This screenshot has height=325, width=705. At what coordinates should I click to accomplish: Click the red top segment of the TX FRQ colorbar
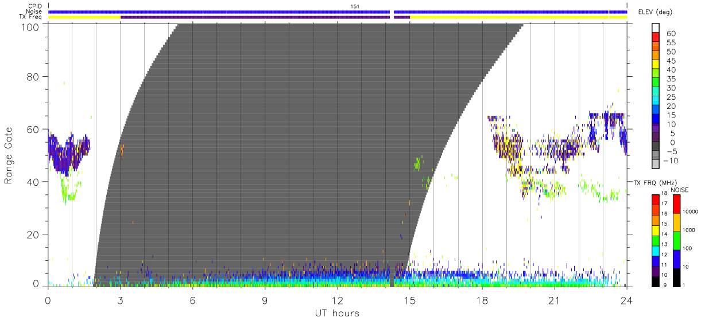[655, 199]
